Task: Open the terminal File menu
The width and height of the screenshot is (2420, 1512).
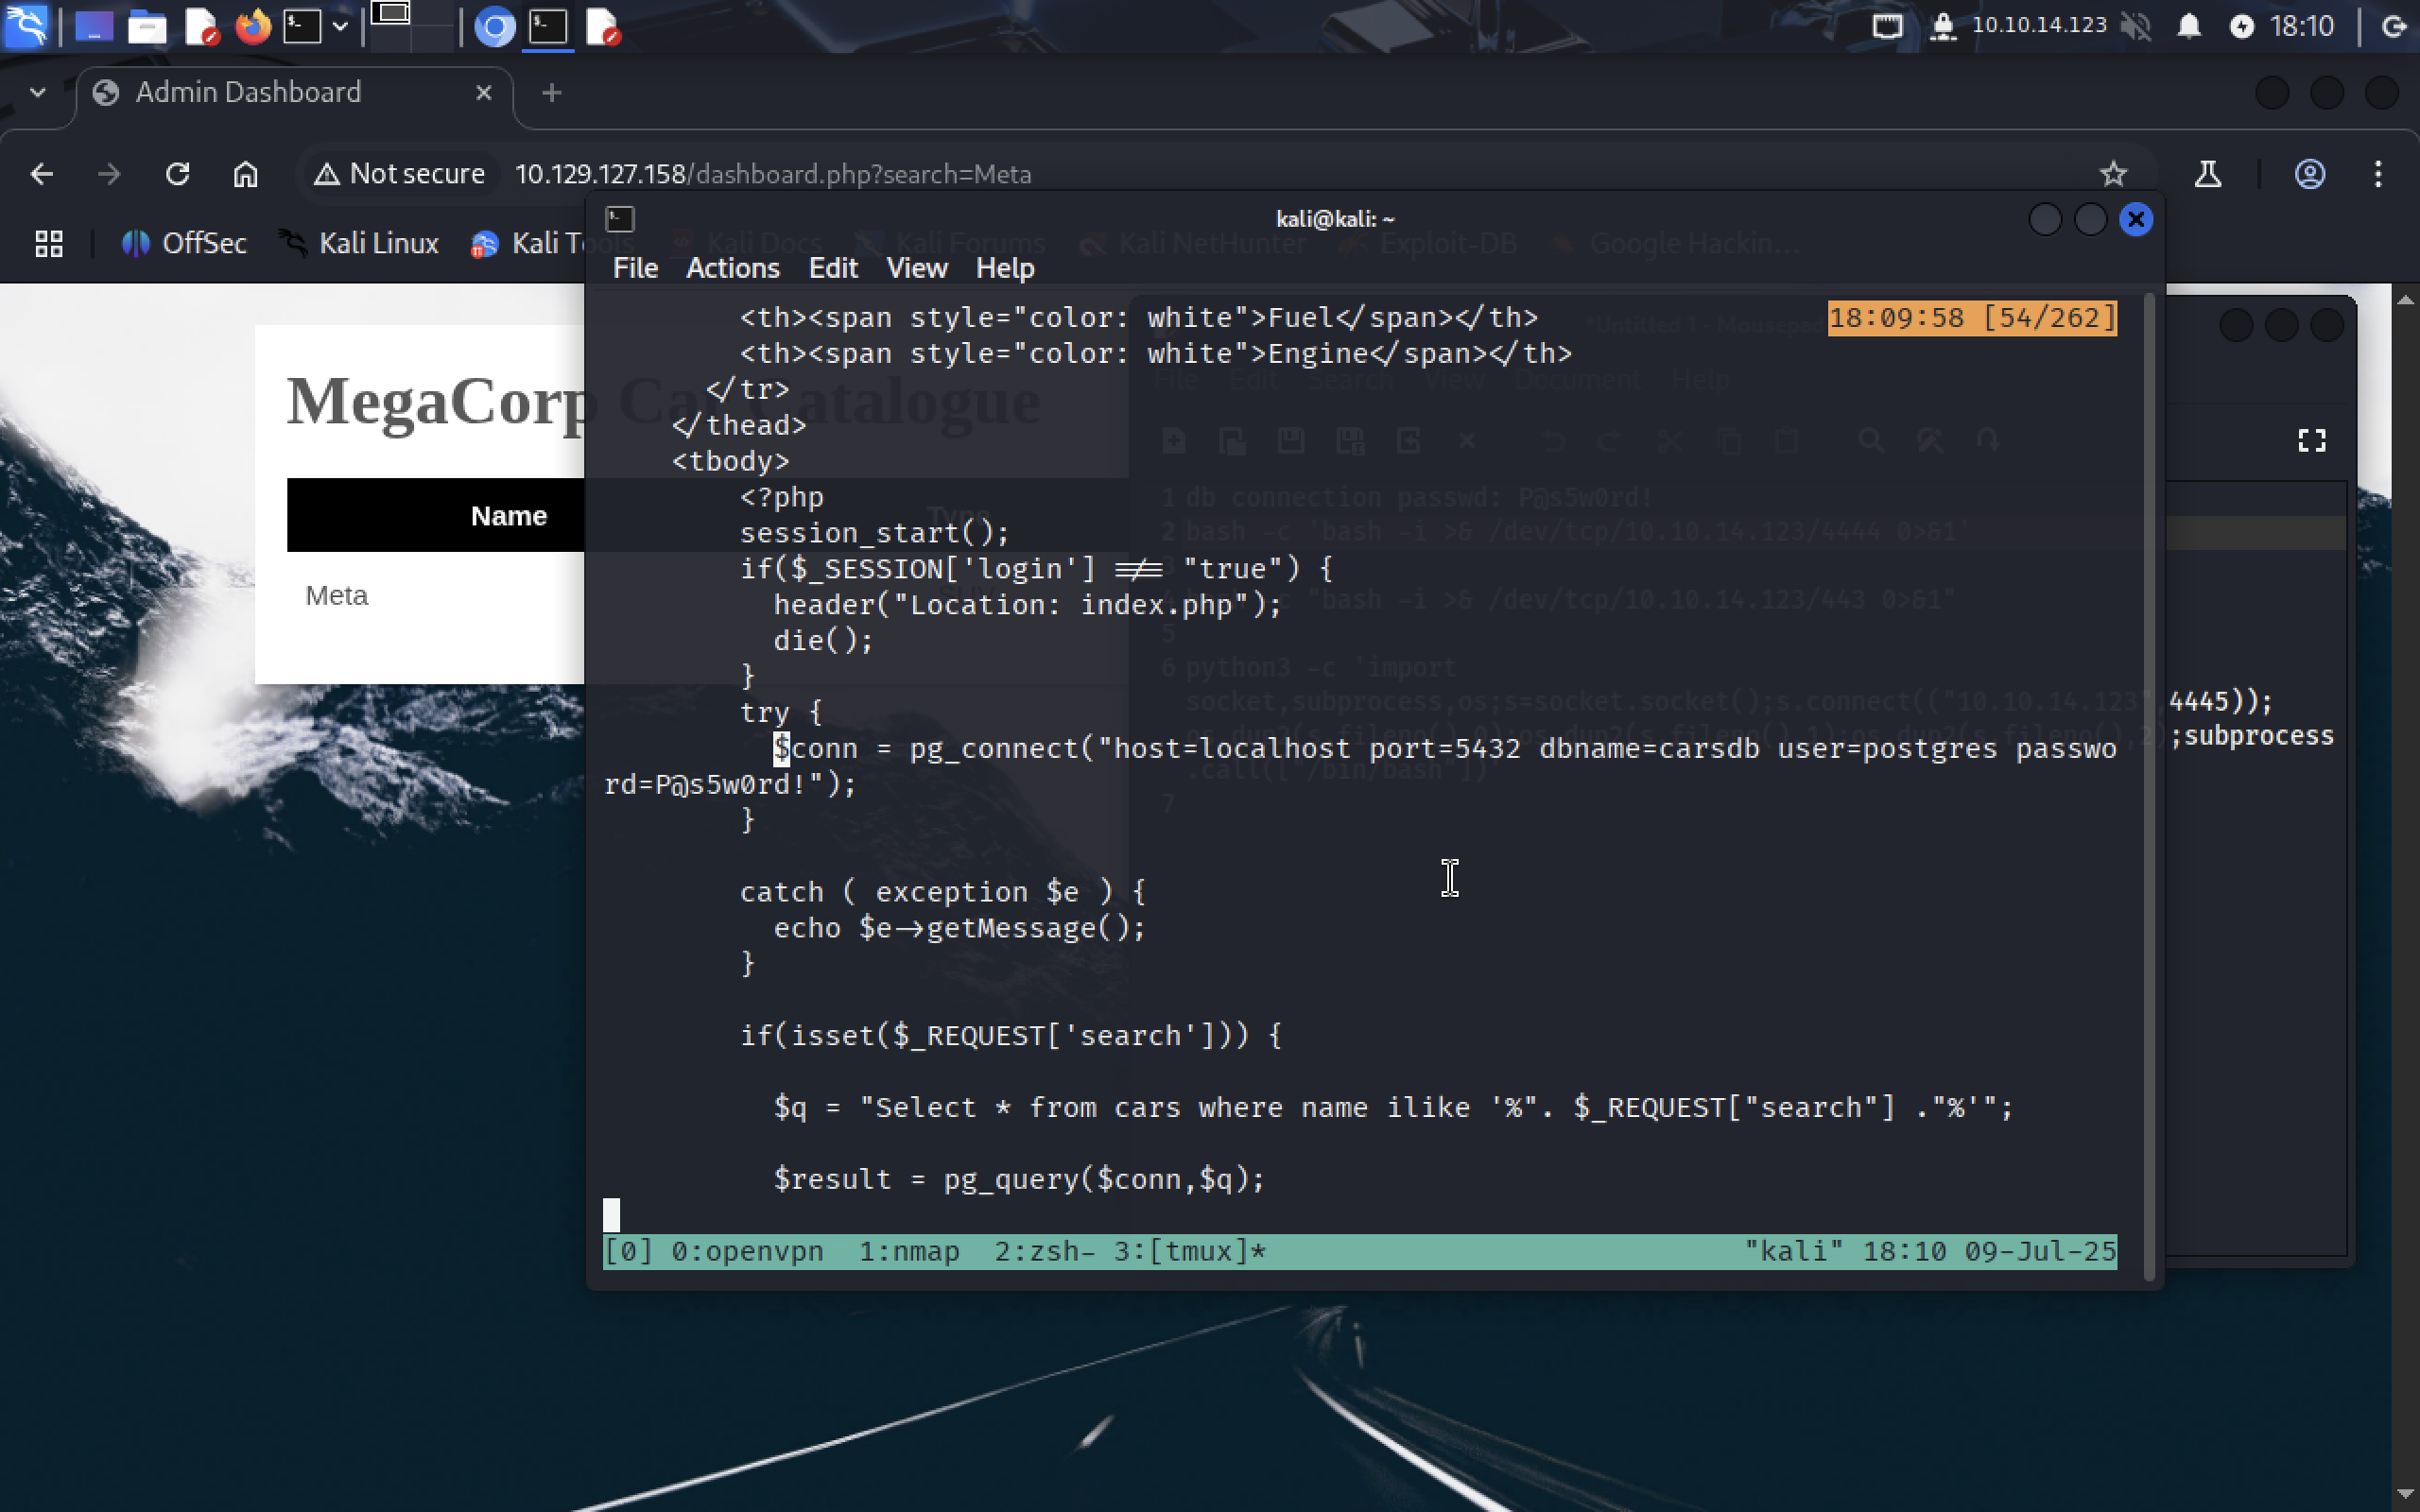Action: (x=635, y=268)
